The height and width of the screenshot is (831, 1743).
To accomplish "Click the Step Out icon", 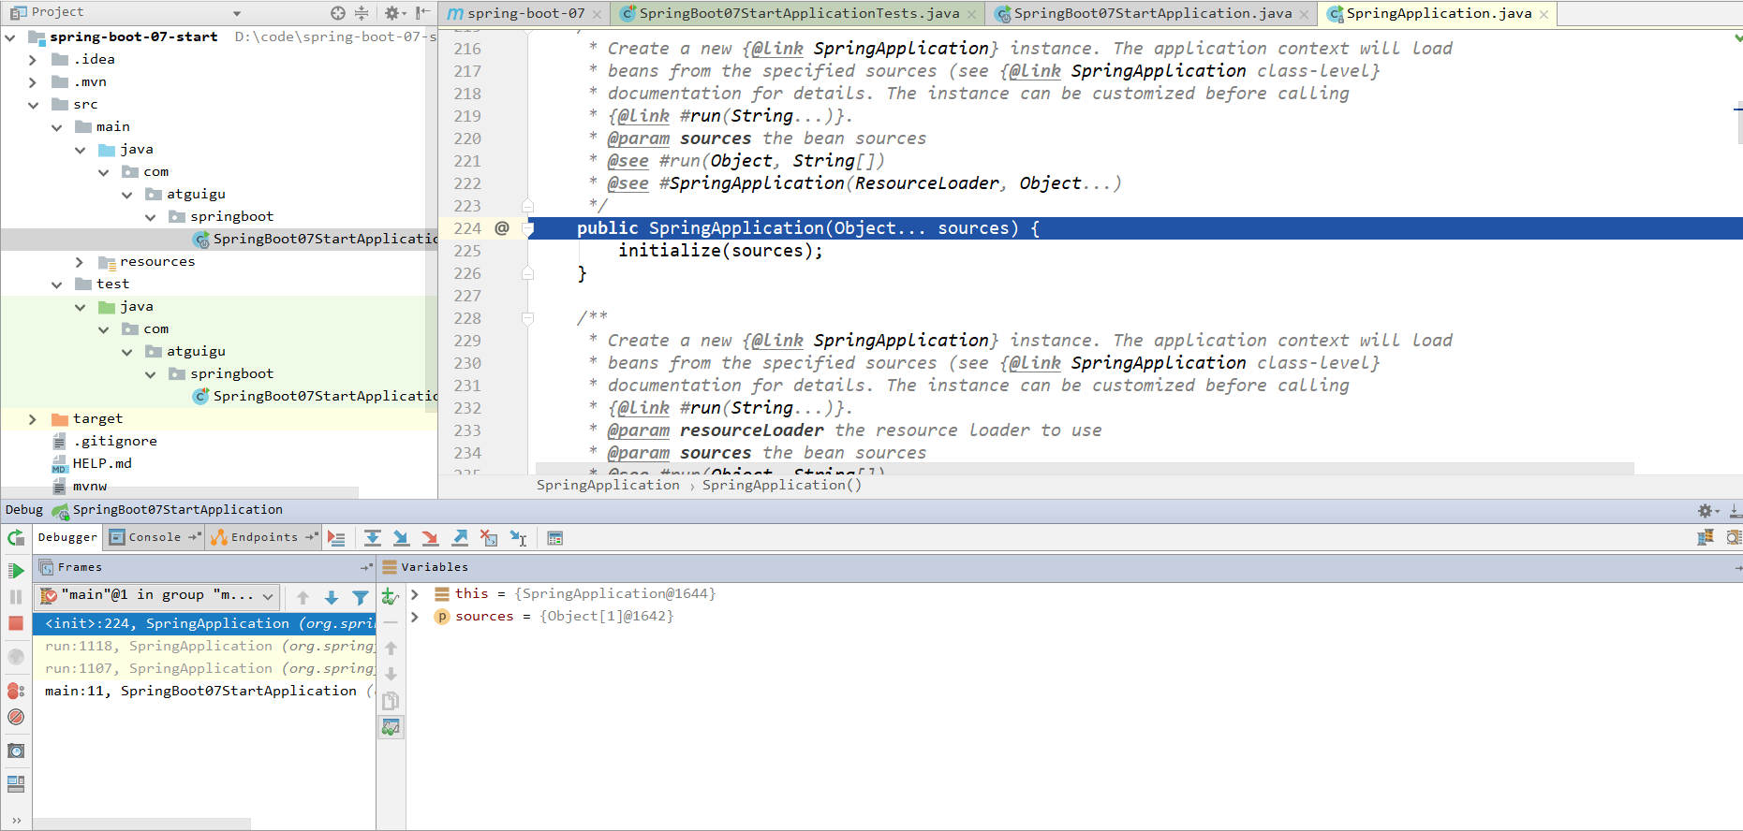I will (x=460, y=538).
